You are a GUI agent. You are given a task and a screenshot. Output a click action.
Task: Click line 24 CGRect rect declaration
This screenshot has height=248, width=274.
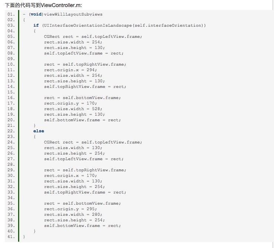(x=93, y=142)
